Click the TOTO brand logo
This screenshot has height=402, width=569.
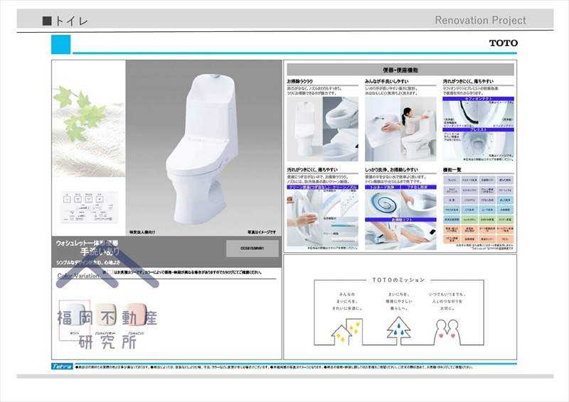[504, 43]
